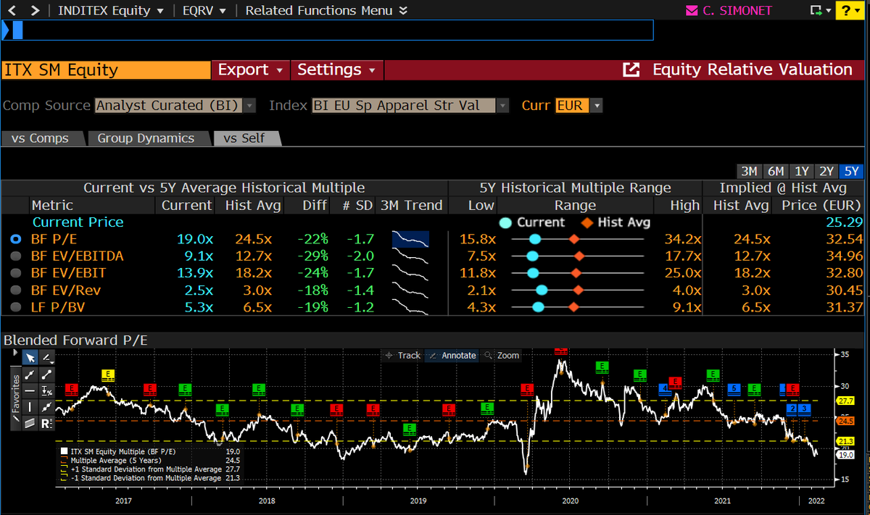Set the period to 2Y
This screenshot has height=515, width=870.
pyautogui.click(x=826, y=172)
